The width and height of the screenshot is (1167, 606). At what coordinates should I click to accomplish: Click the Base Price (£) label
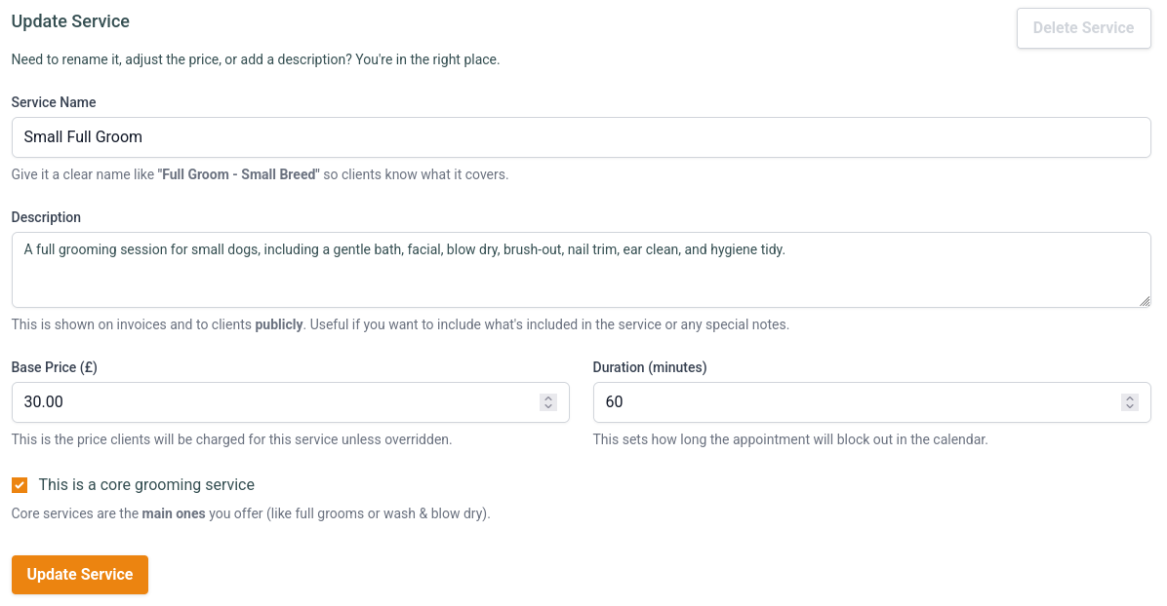pyautogui.click(x=55, y=367)
